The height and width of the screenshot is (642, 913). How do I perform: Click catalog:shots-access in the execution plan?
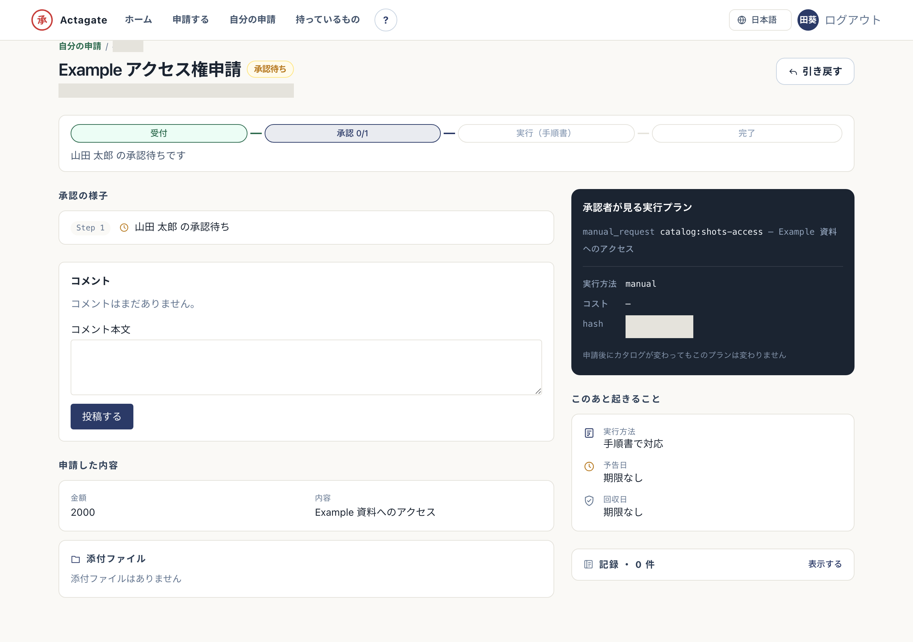click(x=711, y=232)
